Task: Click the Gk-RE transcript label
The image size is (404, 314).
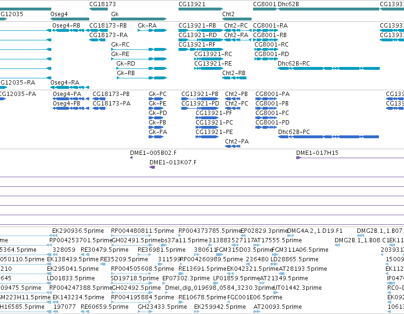Action: point(120,54)
